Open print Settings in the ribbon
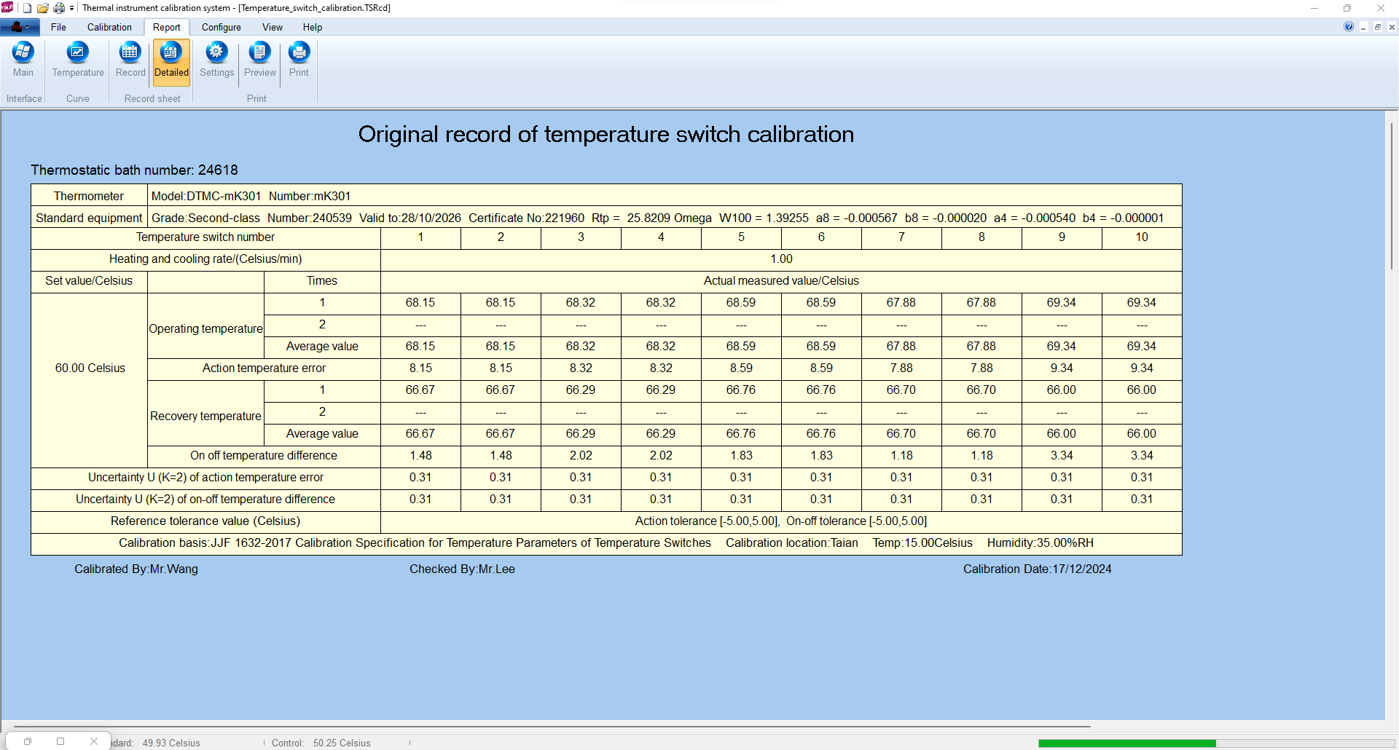 coord(216,60)
